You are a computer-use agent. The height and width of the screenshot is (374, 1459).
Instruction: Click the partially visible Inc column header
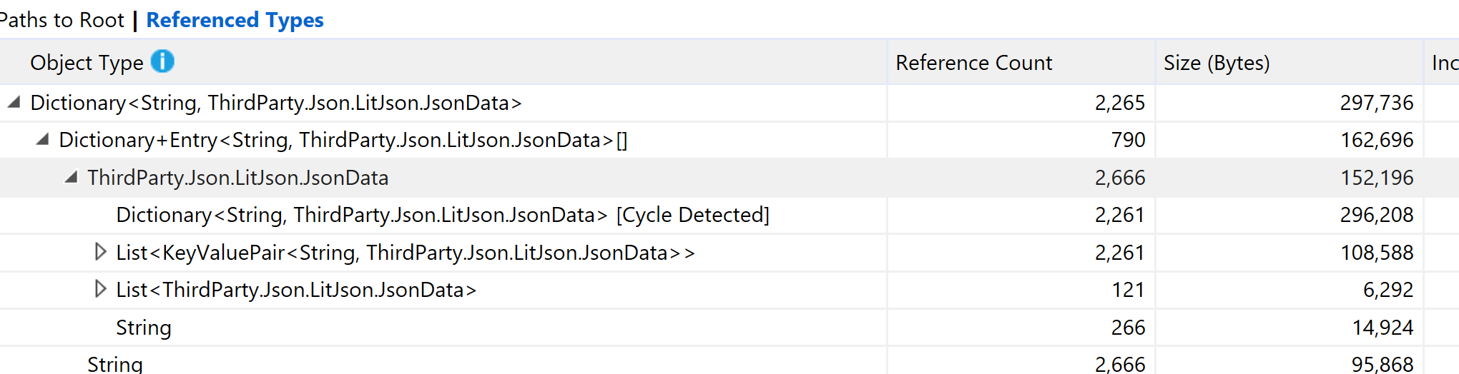[1444, 63]
